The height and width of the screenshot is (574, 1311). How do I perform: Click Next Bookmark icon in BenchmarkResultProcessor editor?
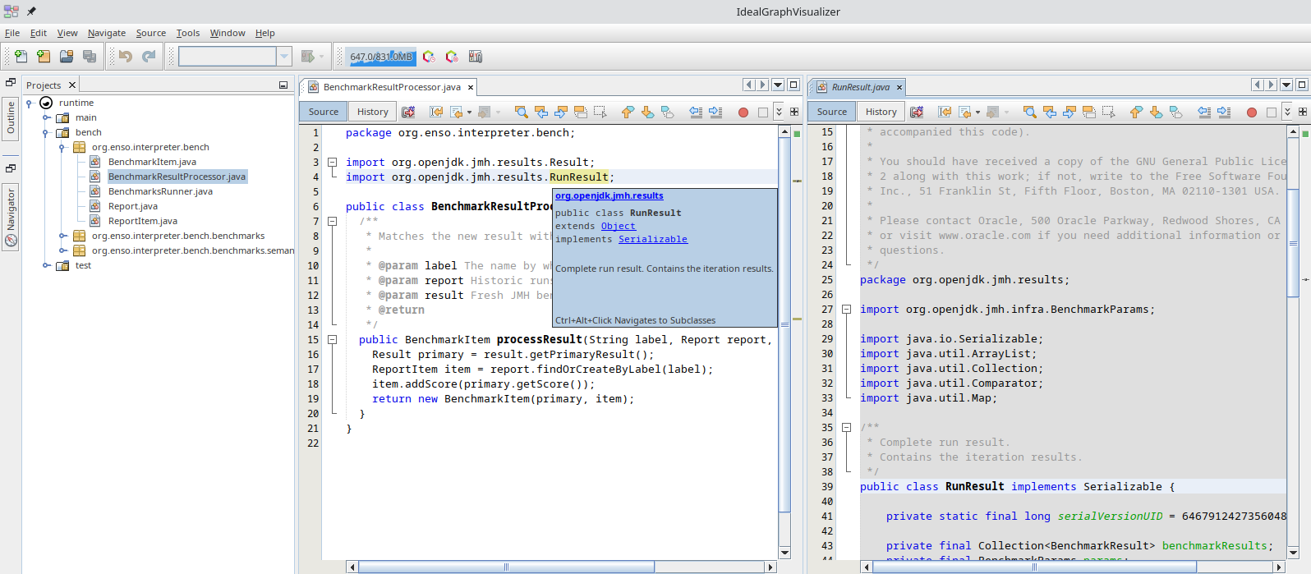647,112
